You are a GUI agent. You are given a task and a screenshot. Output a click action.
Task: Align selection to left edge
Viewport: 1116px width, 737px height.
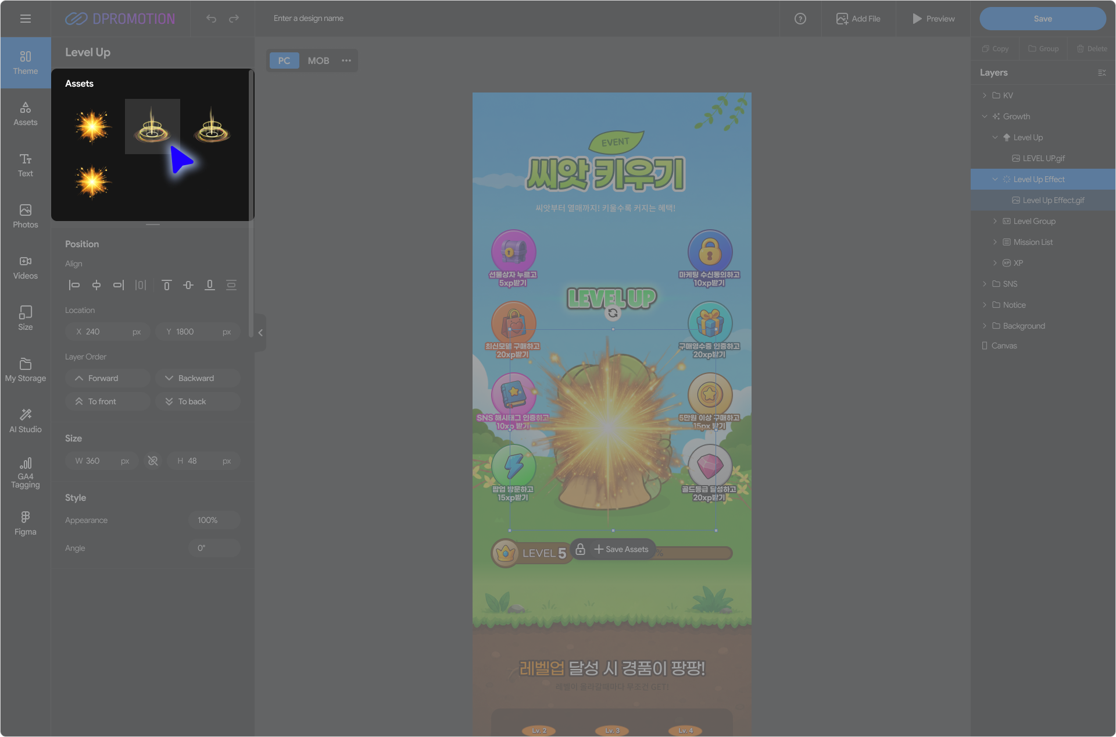coord(74,285)
